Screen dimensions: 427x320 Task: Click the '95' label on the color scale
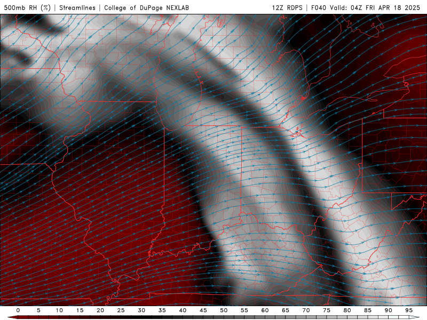(x=409, y=310)
